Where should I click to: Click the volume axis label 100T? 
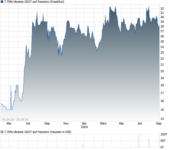(x=164, y=134)
